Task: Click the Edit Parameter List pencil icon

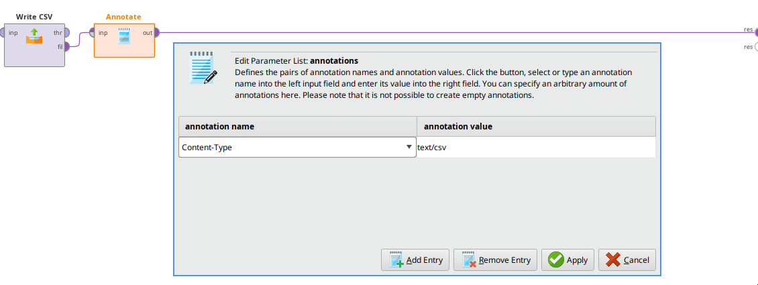Action: point(203,67)
